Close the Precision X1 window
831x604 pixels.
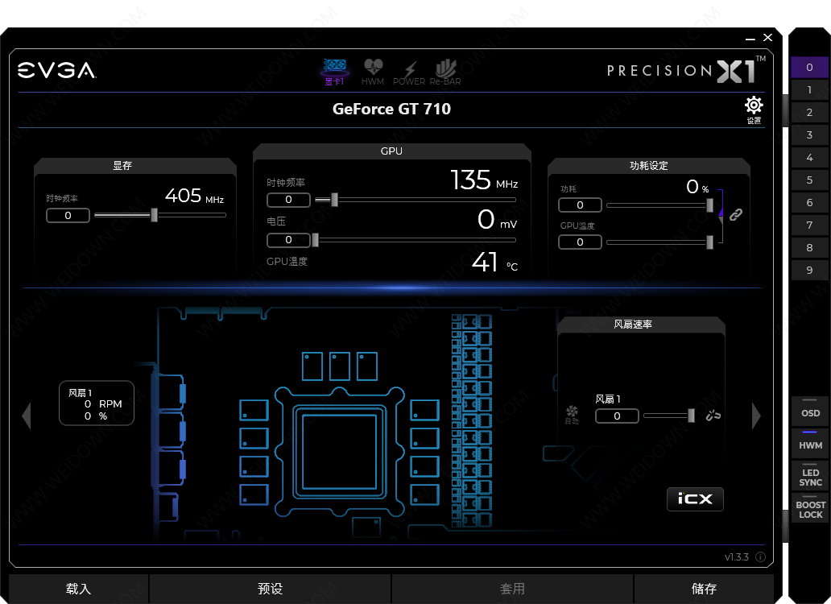[x=767, y=38]
